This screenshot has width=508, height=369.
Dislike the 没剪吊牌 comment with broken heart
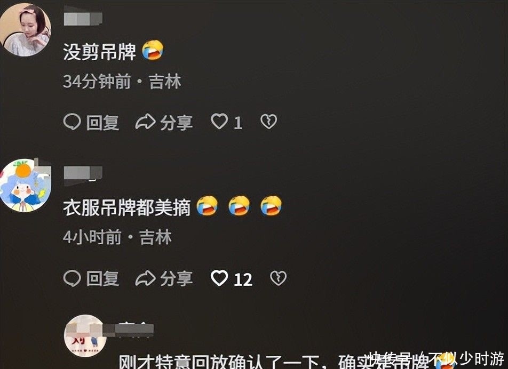click(268, 122)
